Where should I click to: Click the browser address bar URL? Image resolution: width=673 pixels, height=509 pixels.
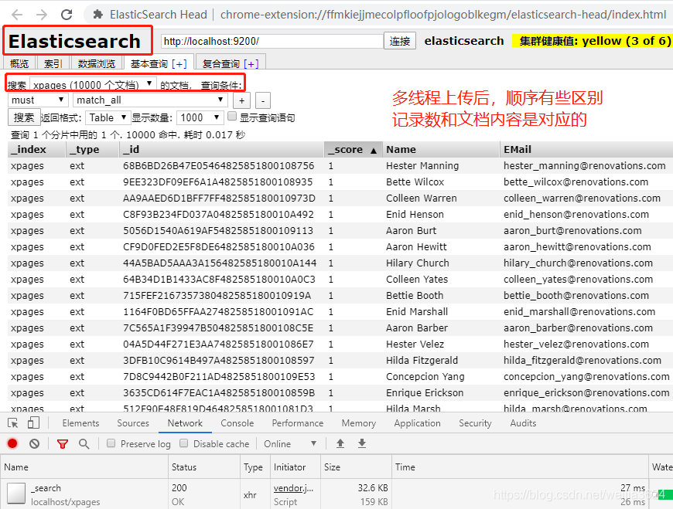point(443,15)
